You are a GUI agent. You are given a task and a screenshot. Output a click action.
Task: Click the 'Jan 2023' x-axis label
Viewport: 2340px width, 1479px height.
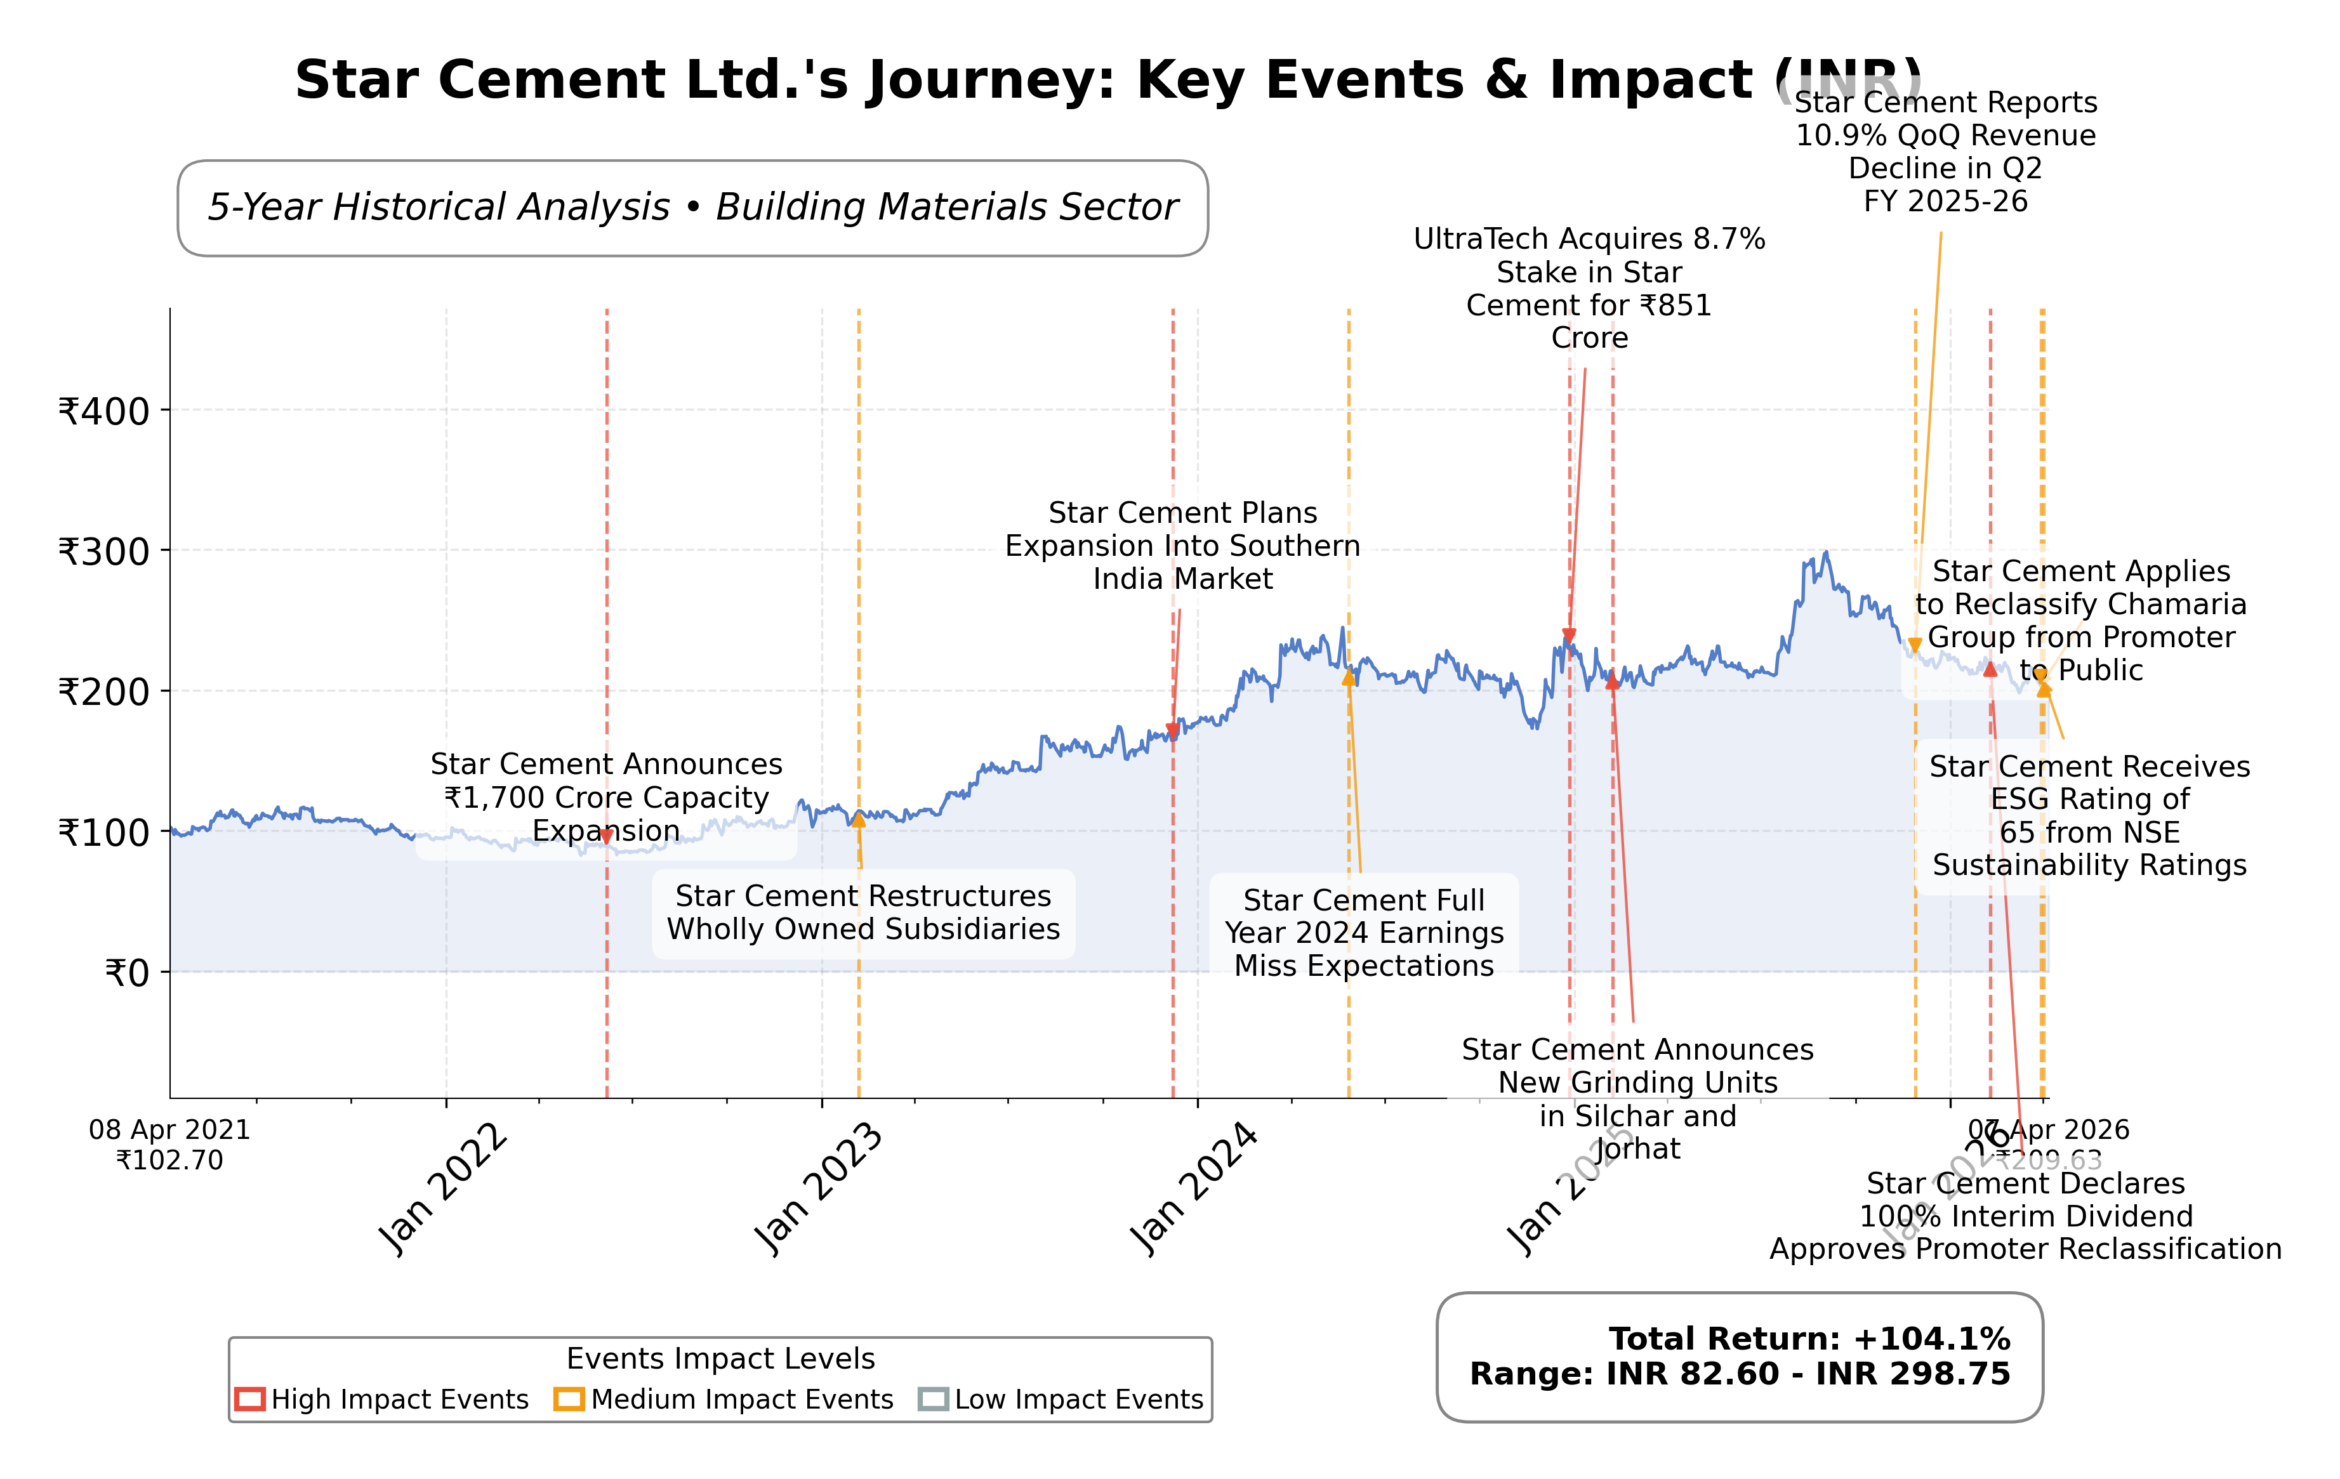click(x=818, y=1190)
